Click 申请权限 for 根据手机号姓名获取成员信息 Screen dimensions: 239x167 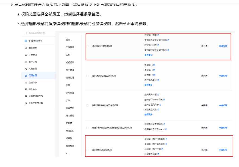click(x=223, y=128)
